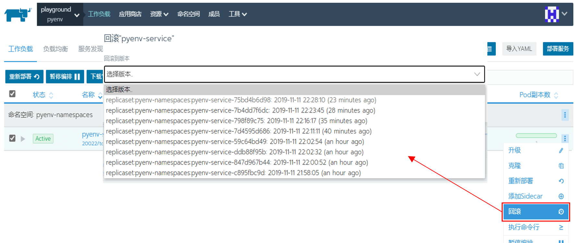The image size is (575, 243).
Task: Open the 选择版本 rollback version dropdown
Action: coord(294,74)
